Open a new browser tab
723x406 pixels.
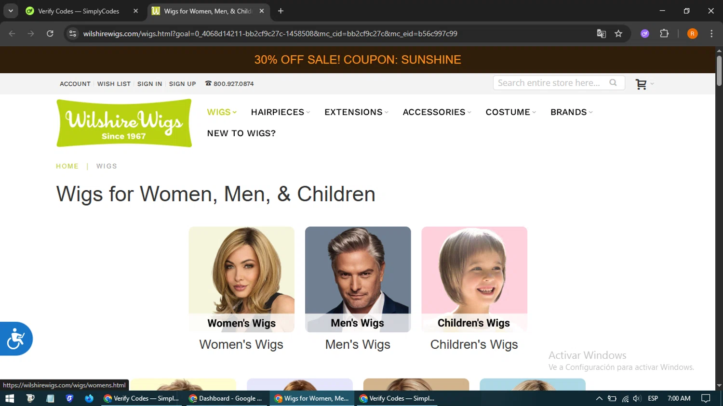click(x=281, y=11)
